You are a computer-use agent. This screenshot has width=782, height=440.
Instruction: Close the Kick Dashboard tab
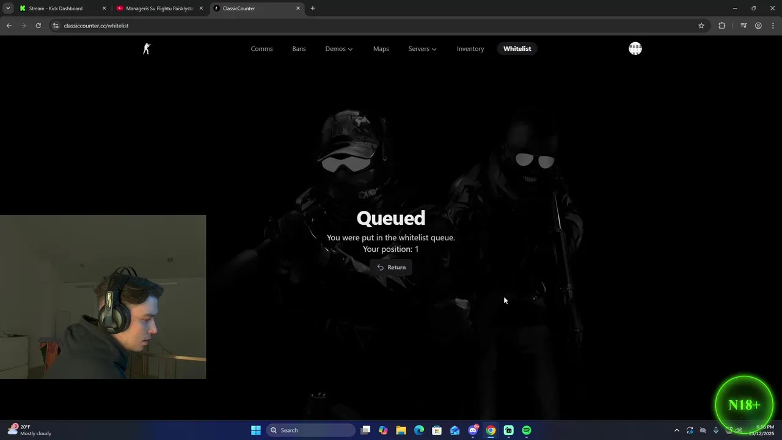point(104,9)
